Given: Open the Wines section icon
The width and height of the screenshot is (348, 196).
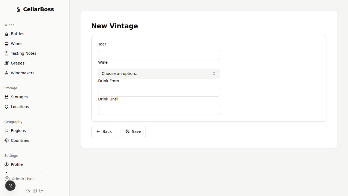Looking at the screenshot, I should (6, 43).
